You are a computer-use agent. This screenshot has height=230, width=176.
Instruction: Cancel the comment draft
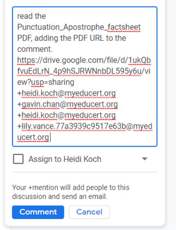[89, 212]
